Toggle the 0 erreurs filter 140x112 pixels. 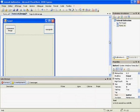[6, 82]
